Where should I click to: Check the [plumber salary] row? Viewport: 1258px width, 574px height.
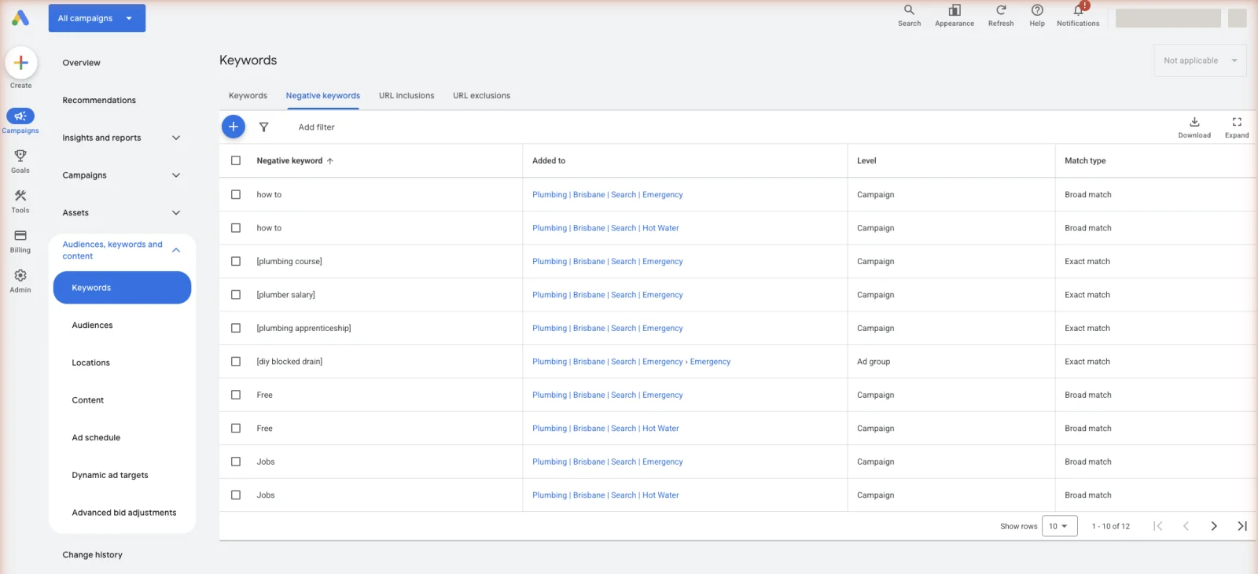point(236,295)
